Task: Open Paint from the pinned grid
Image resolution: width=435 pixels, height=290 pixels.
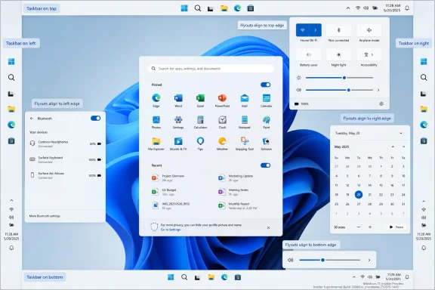Action: [x=267, y=122]
